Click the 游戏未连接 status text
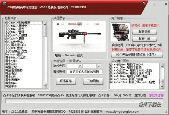 [x=156, y=95]
